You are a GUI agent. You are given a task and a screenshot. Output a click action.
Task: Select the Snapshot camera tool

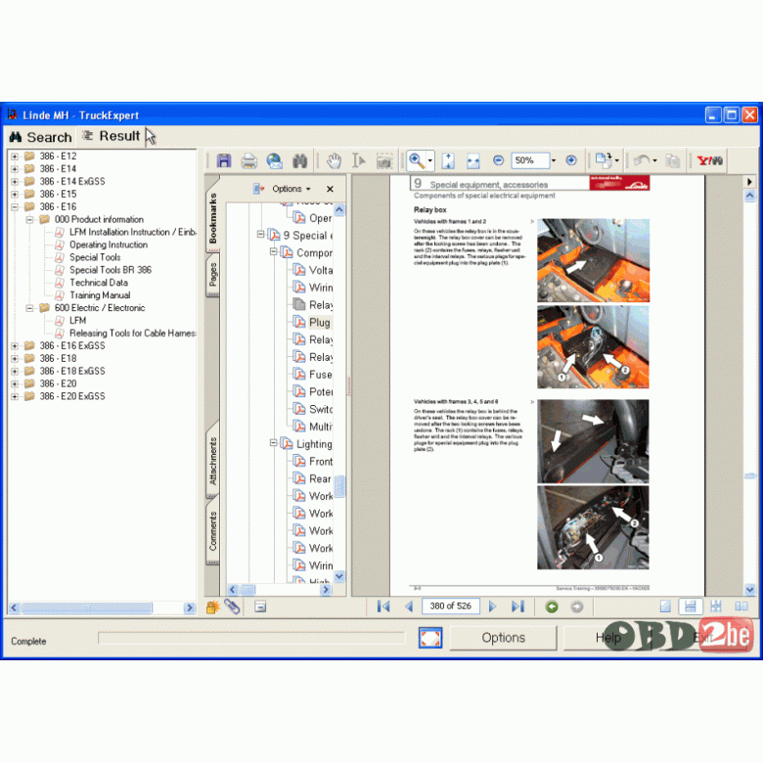point(383,160)
